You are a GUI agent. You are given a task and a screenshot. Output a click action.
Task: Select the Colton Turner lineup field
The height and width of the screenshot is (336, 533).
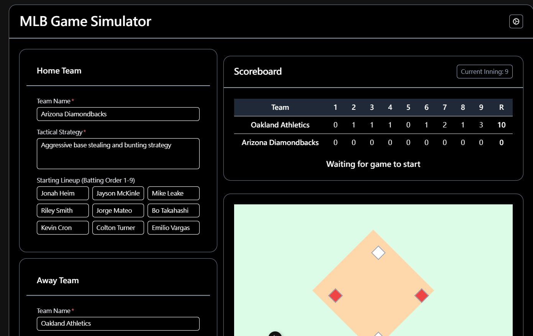(x=118, y=228)
